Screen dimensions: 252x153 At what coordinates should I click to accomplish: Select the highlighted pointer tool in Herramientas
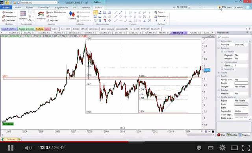click(x=95, y=12)
